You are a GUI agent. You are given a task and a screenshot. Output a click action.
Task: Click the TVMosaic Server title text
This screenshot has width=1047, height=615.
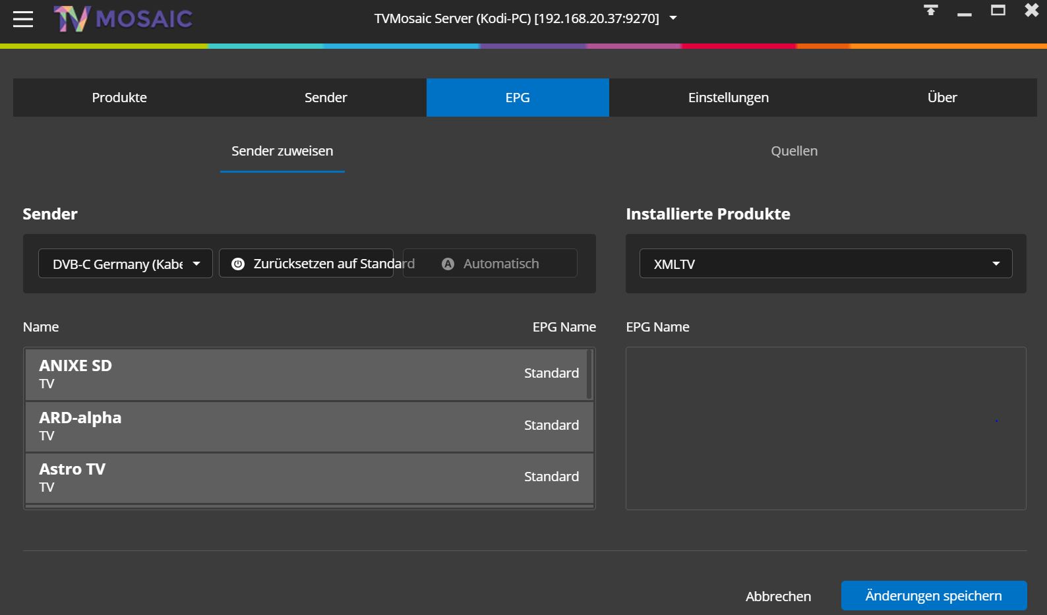pos(516,18)
